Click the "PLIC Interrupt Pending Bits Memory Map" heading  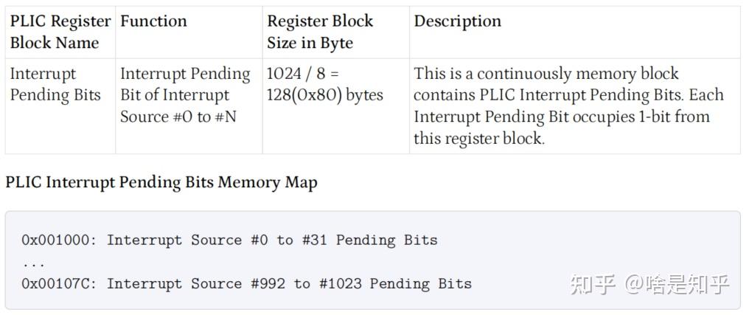point(161,182)
